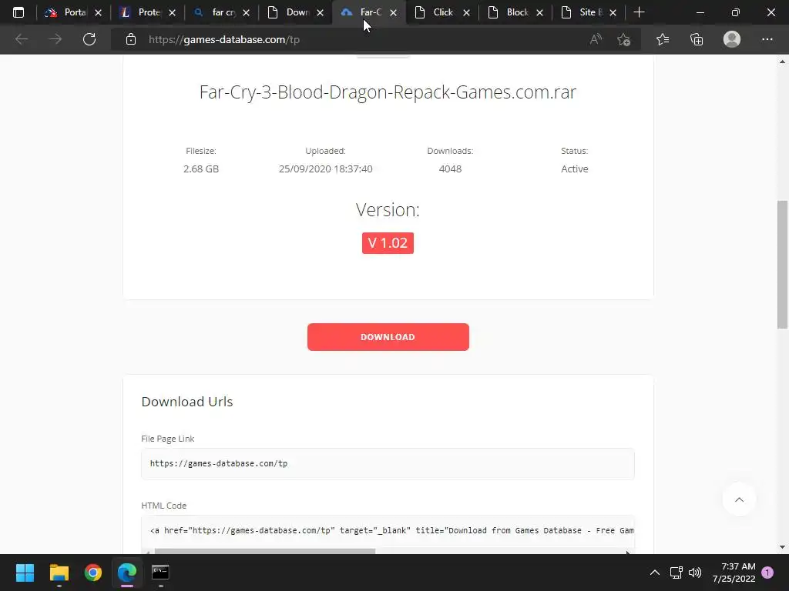The height and width of the screenshot is (591, 789).
Task: Click the scroll-to-top arrow button
Action: [739, 499]
